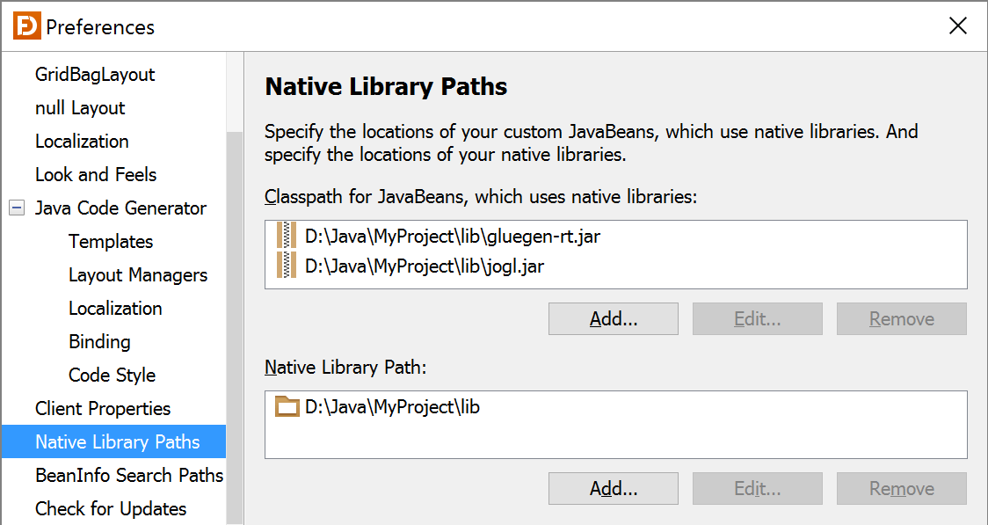Select Client Properties in the sidebar

tap(102, 408)
